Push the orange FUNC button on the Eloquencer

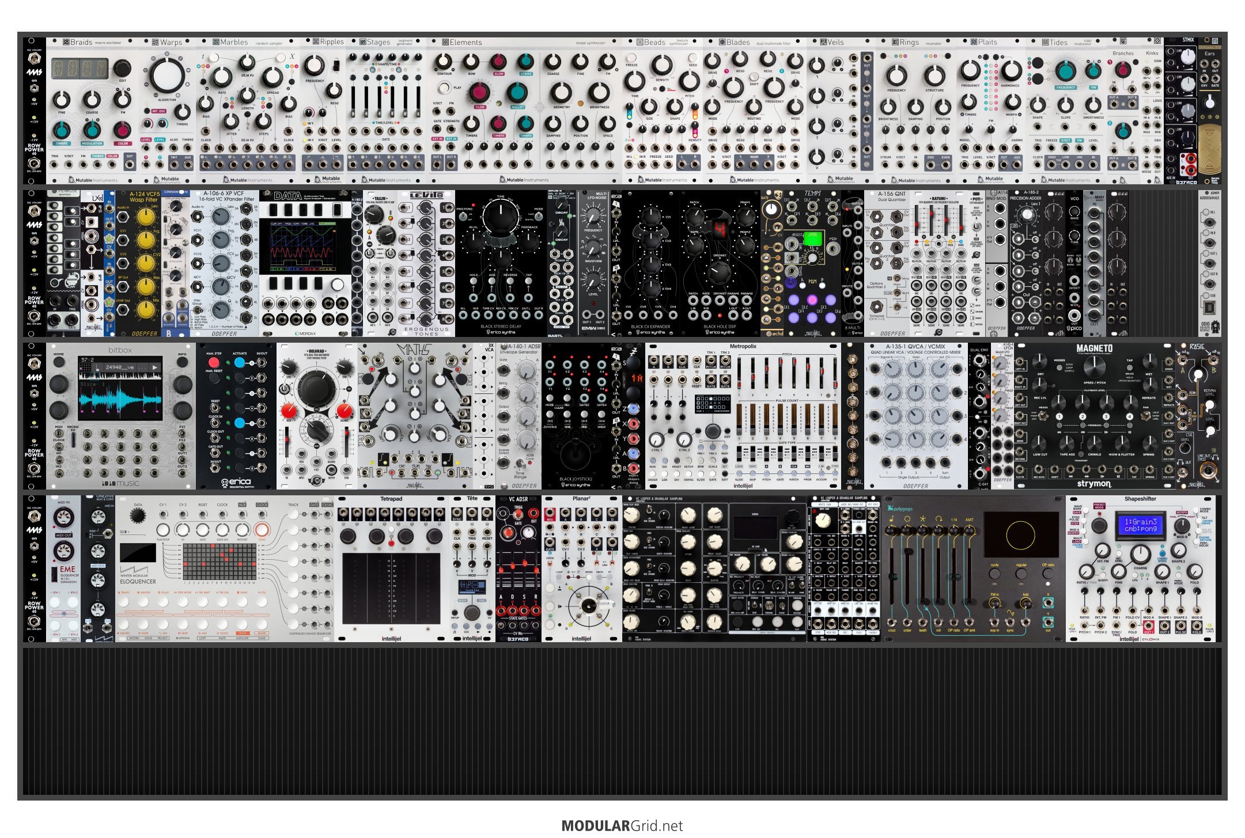[262, 530]
